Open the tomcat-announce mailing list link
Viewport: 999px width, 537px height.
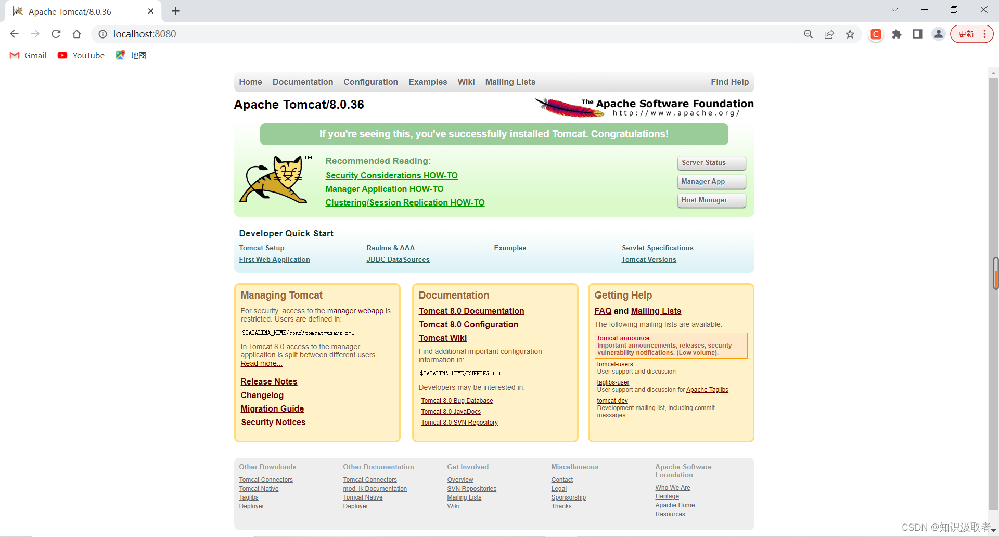click(x=623, y=338)
